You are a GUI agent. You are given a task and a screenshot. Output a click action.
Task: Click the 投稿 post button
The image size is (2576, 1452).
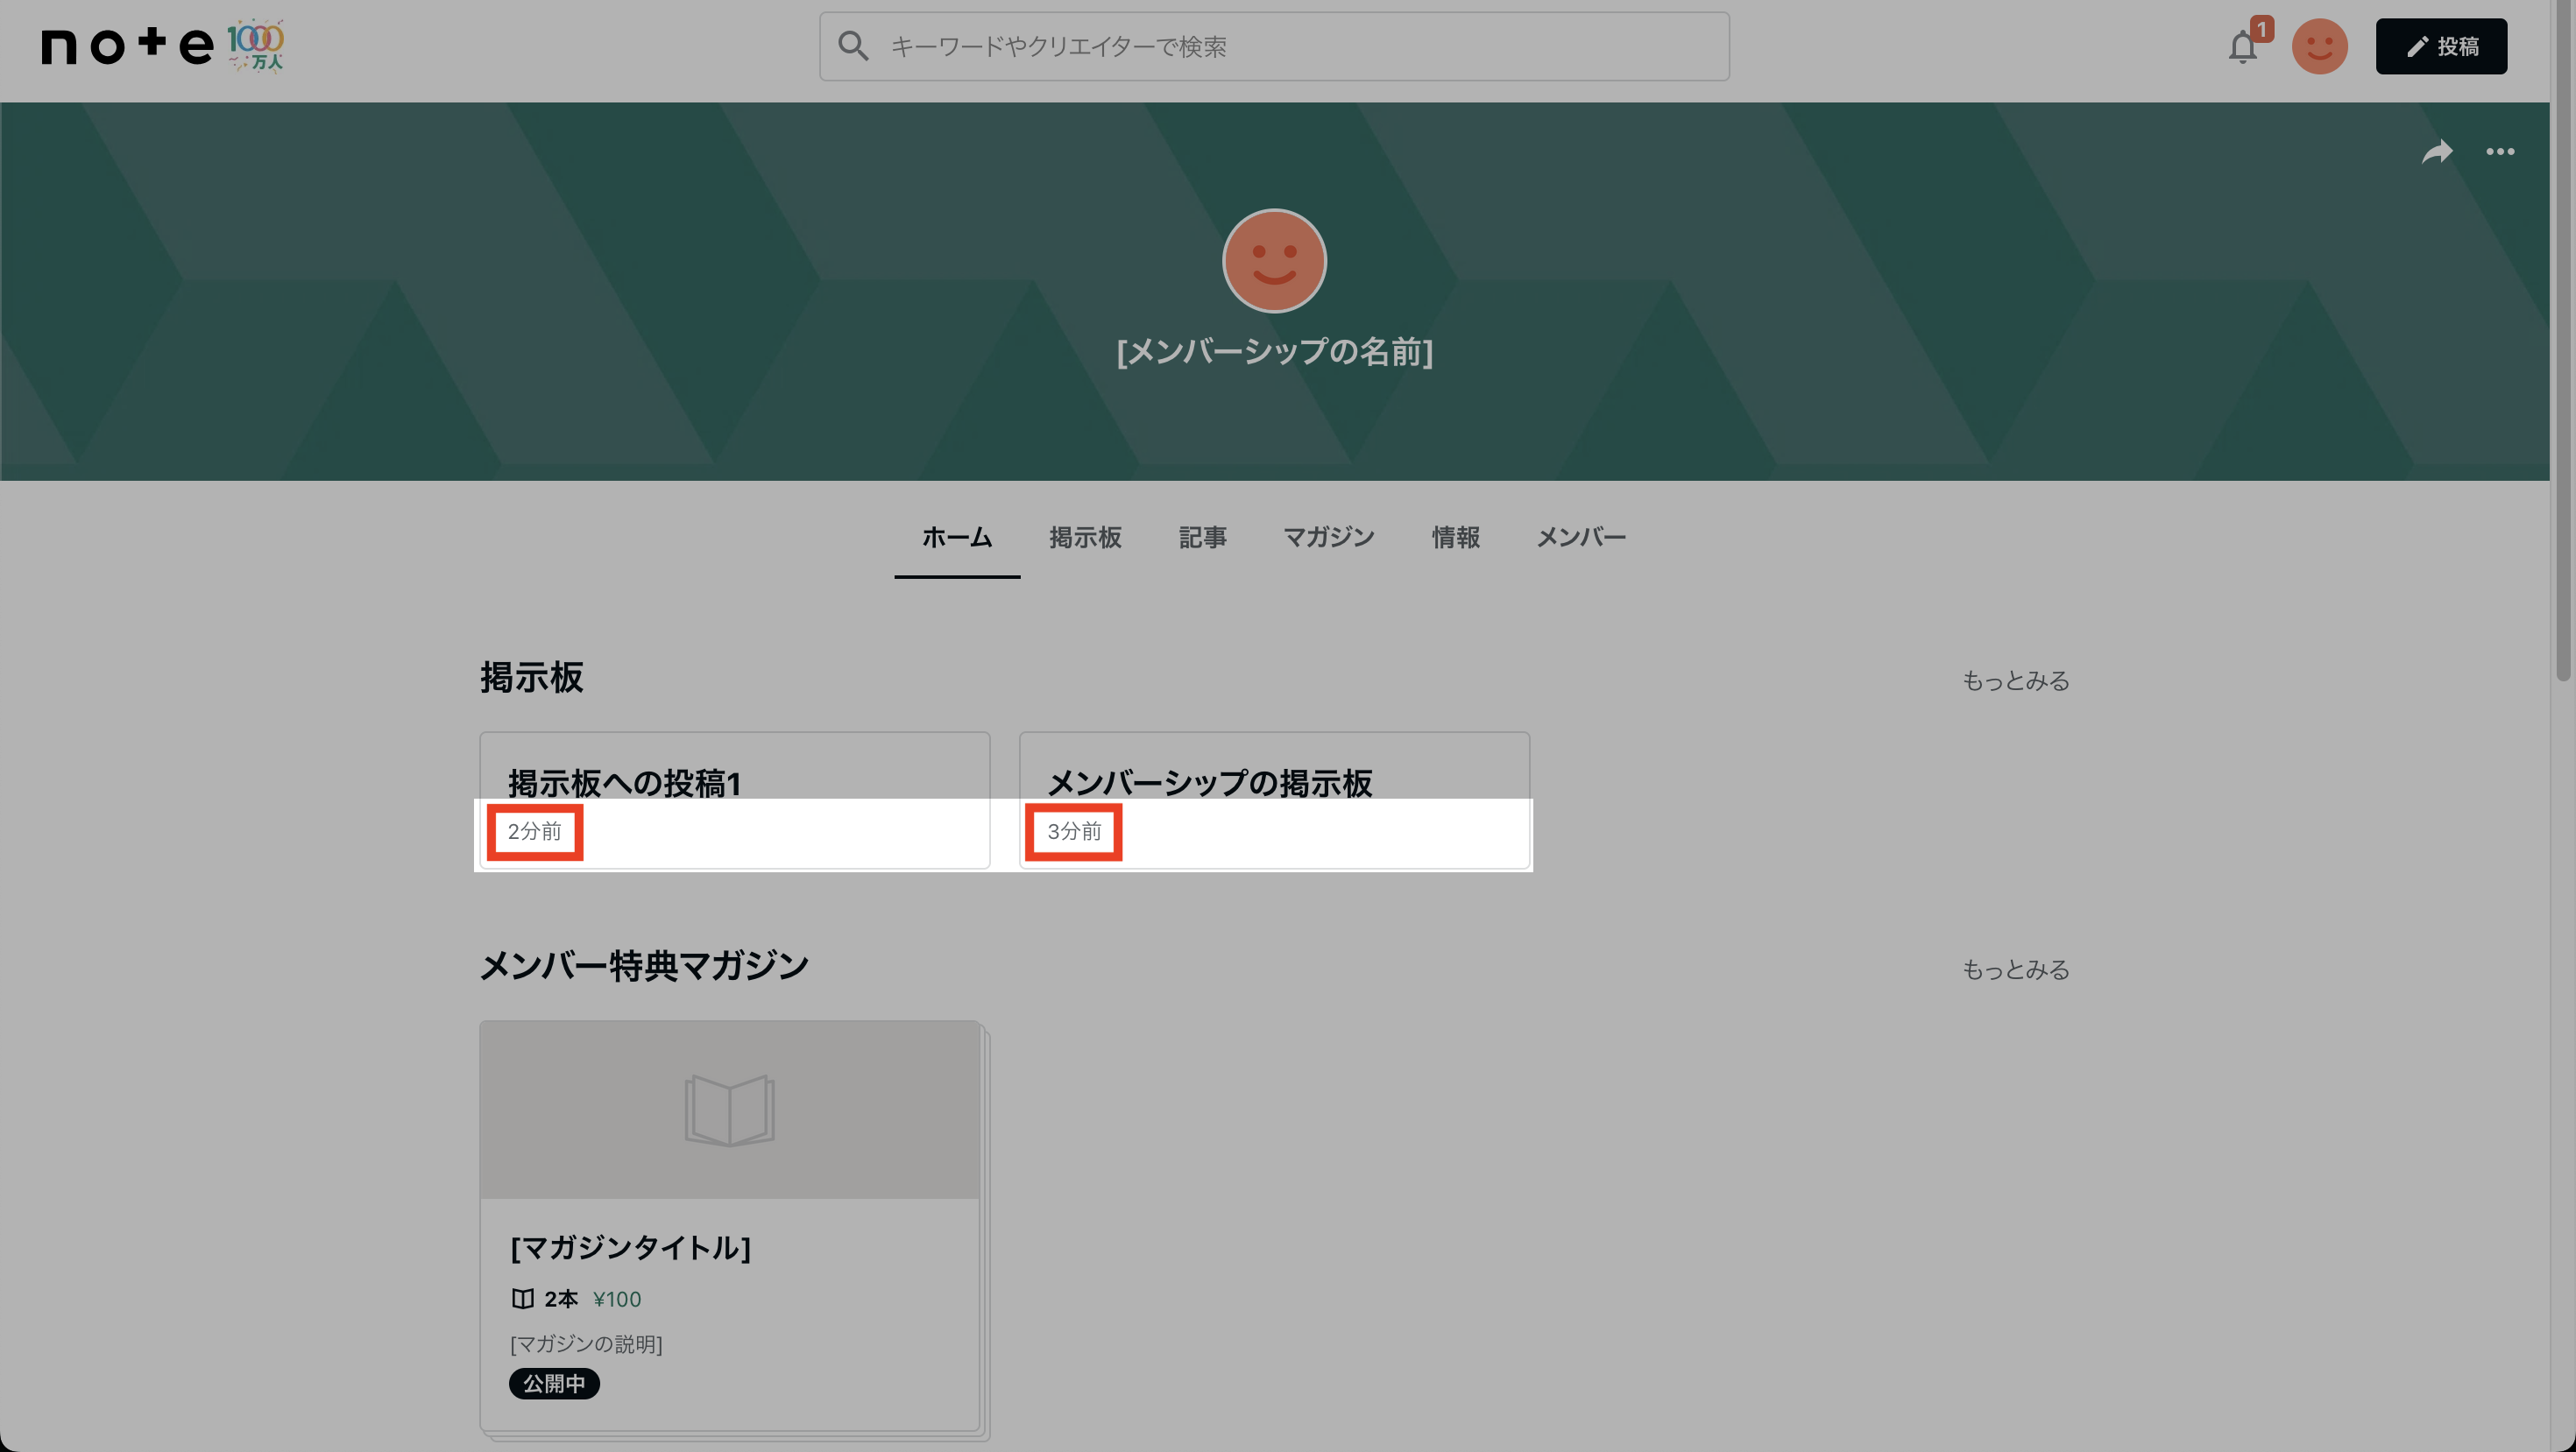pyautogui.click(x=2441, y=46)
